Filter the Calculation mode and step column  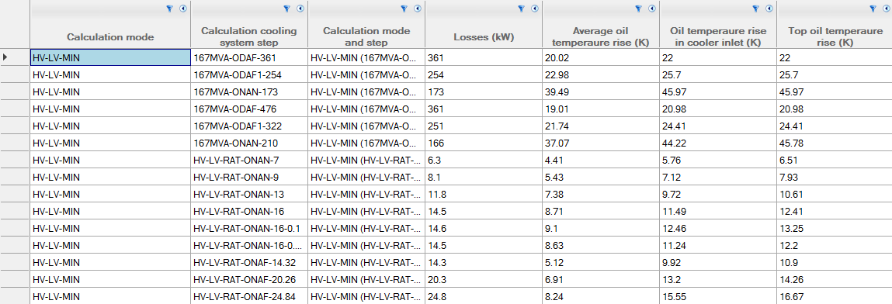(404, 9)
